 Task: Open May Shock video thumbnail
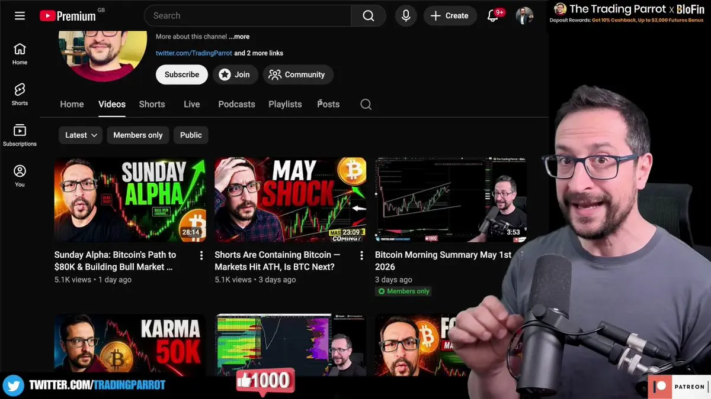click(290, 200)
